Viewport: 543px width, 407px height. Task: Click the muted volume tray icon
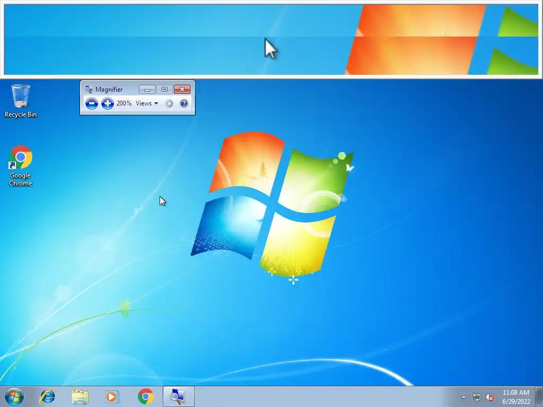coord(489,397)
